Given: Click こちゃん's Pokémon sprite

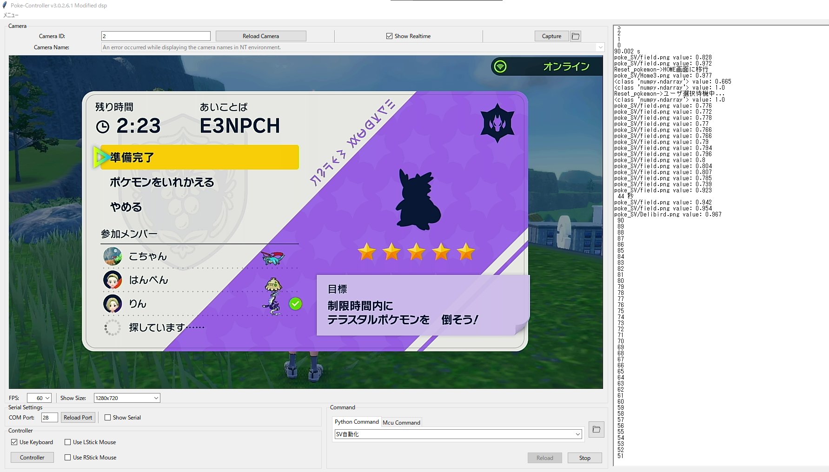Looking at the screenshot, I should (273, 258).
